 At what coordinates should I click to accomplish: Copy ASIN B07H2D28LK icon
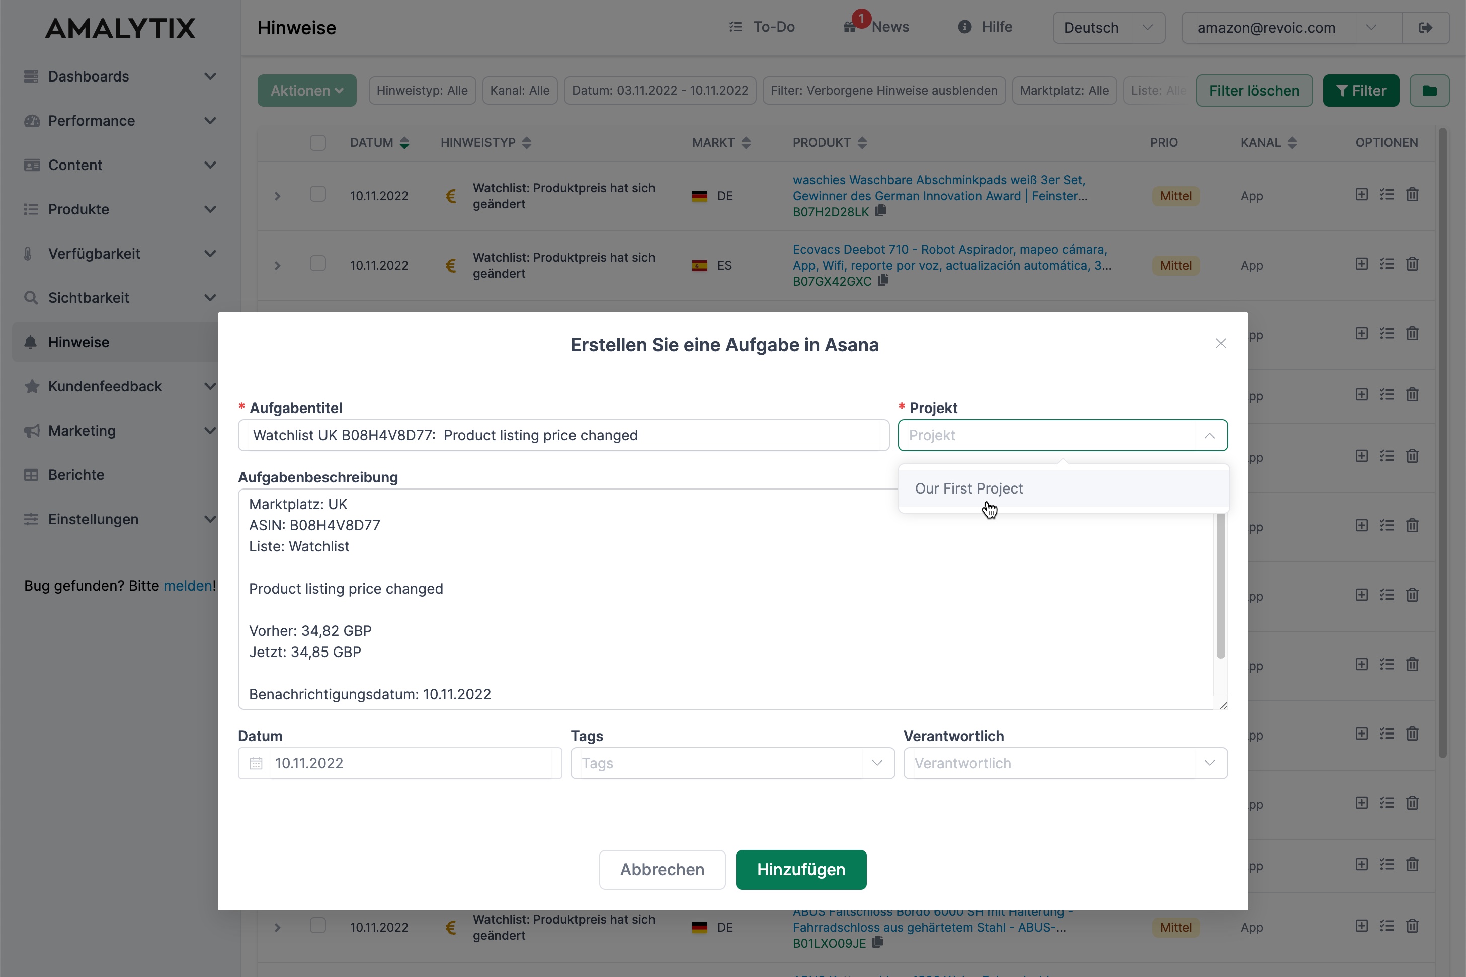pyautogui.click(x=880, y=211)
